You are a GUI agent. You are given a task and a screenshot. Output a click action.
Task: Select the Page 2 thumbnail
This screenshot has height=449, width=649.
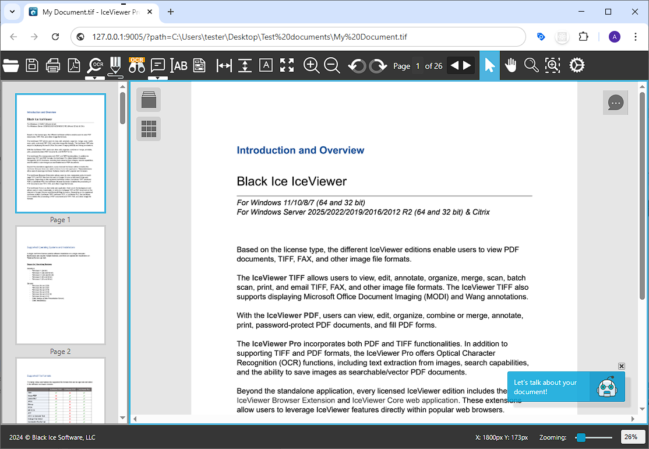pyautogui.click(x=61, y=285)
